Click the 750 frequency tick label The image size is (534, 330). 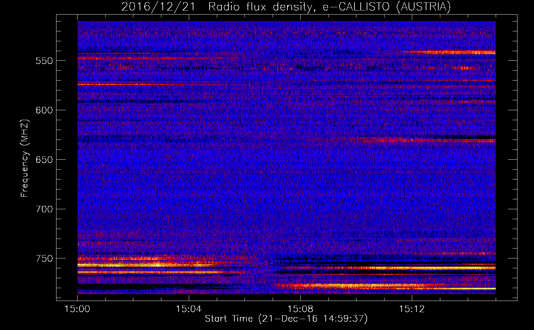tap(44, 258)
